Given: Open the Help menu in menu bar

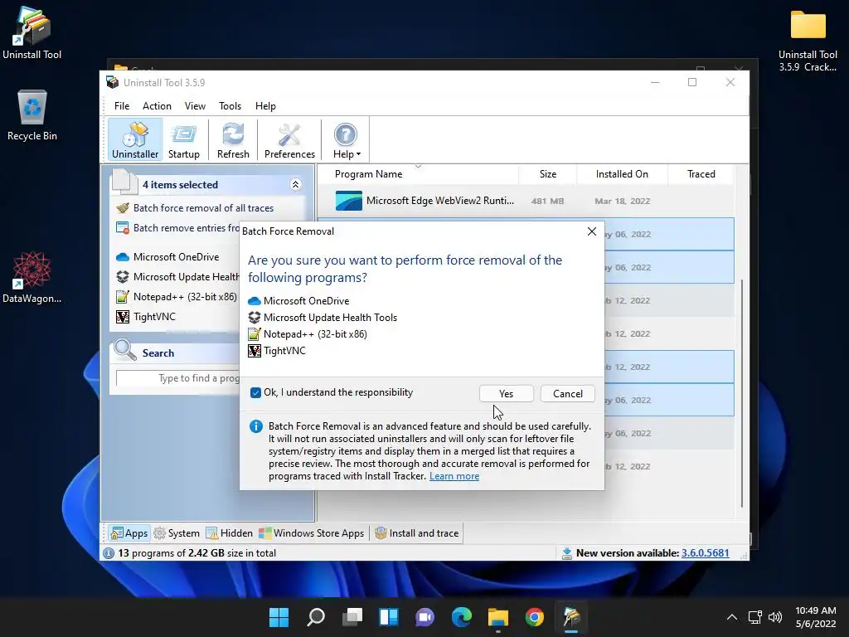Looking at the screenshot, I should tap(265, 106).
